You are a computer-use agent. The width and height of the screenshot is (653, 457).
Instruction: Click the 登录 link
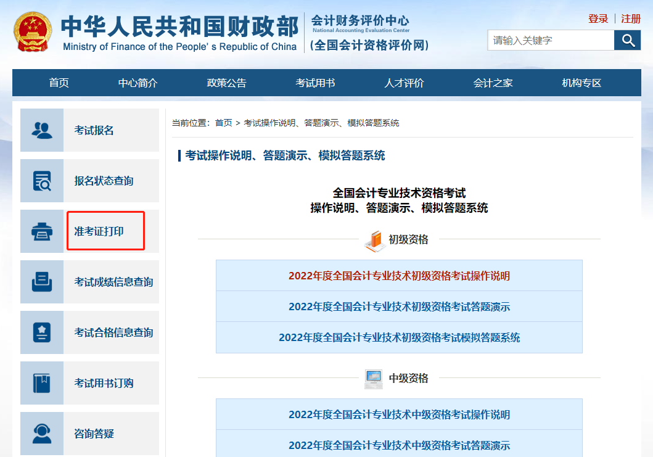tap(598, 19)
